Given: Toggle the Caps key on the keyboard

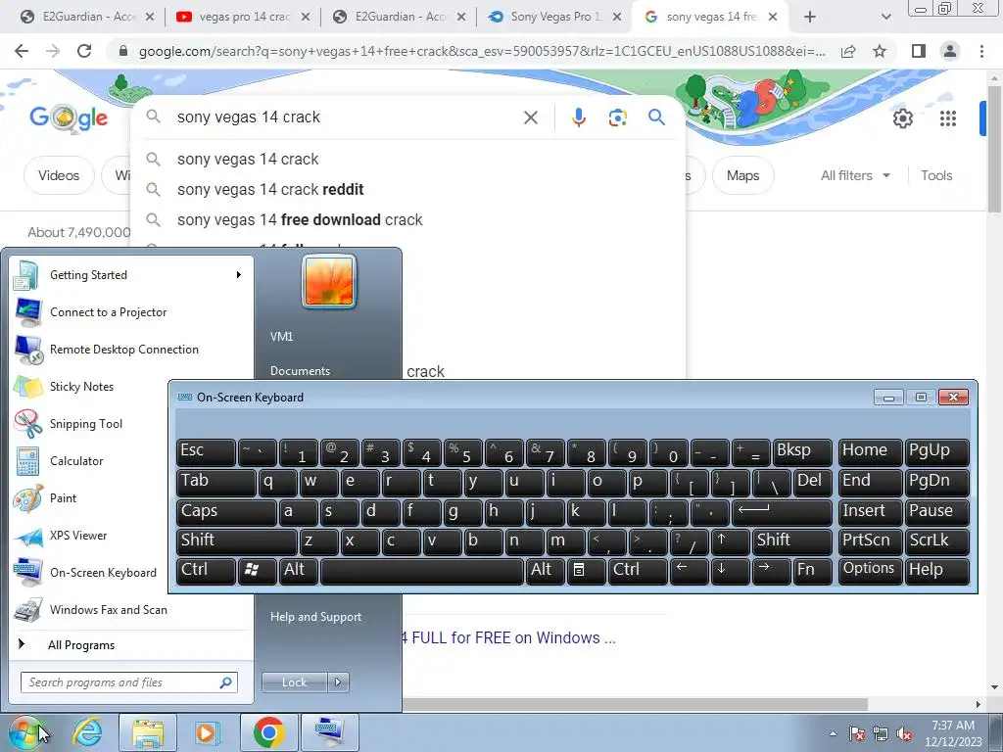Looking at the screenshot, I should click(226, 512).
